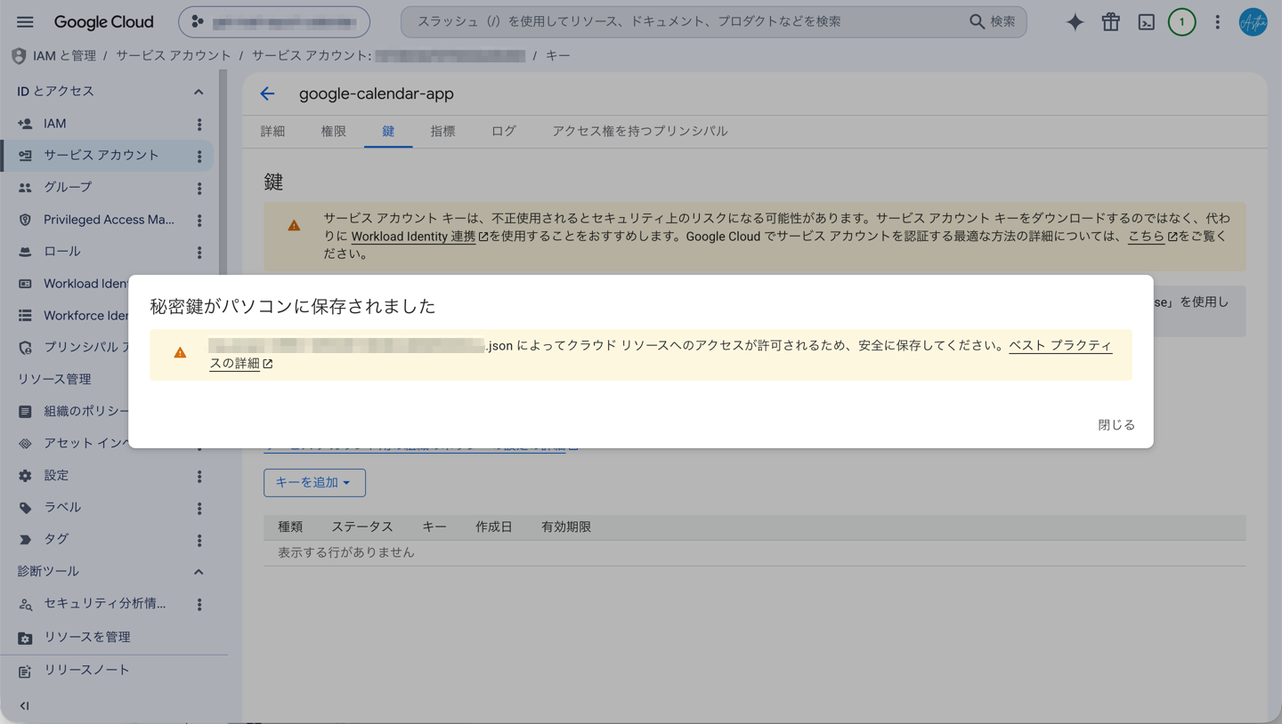The image size is (1282, 724).
Task: Open Privileged Access Manager sidebar item
Action: (x=109, y=220)
